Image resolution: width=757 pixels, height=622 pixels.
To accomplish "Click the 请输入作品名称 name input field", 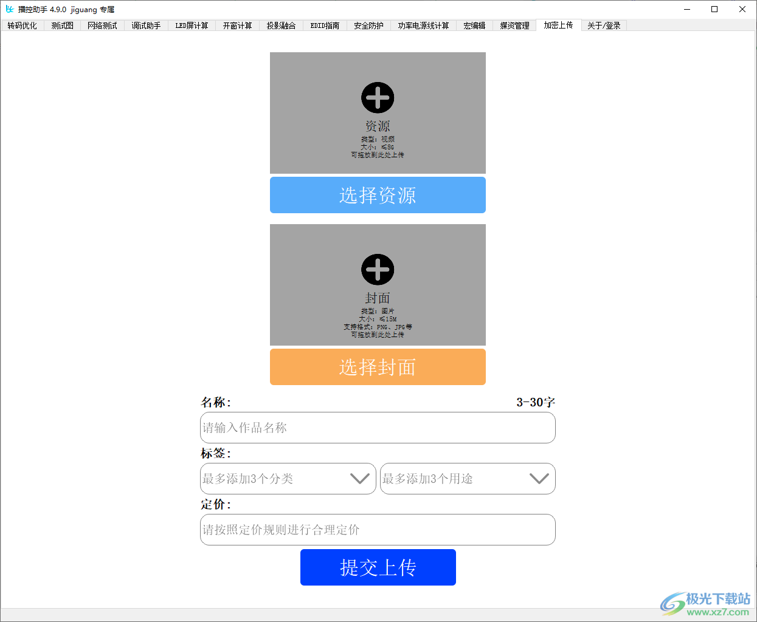I will 378,428.
